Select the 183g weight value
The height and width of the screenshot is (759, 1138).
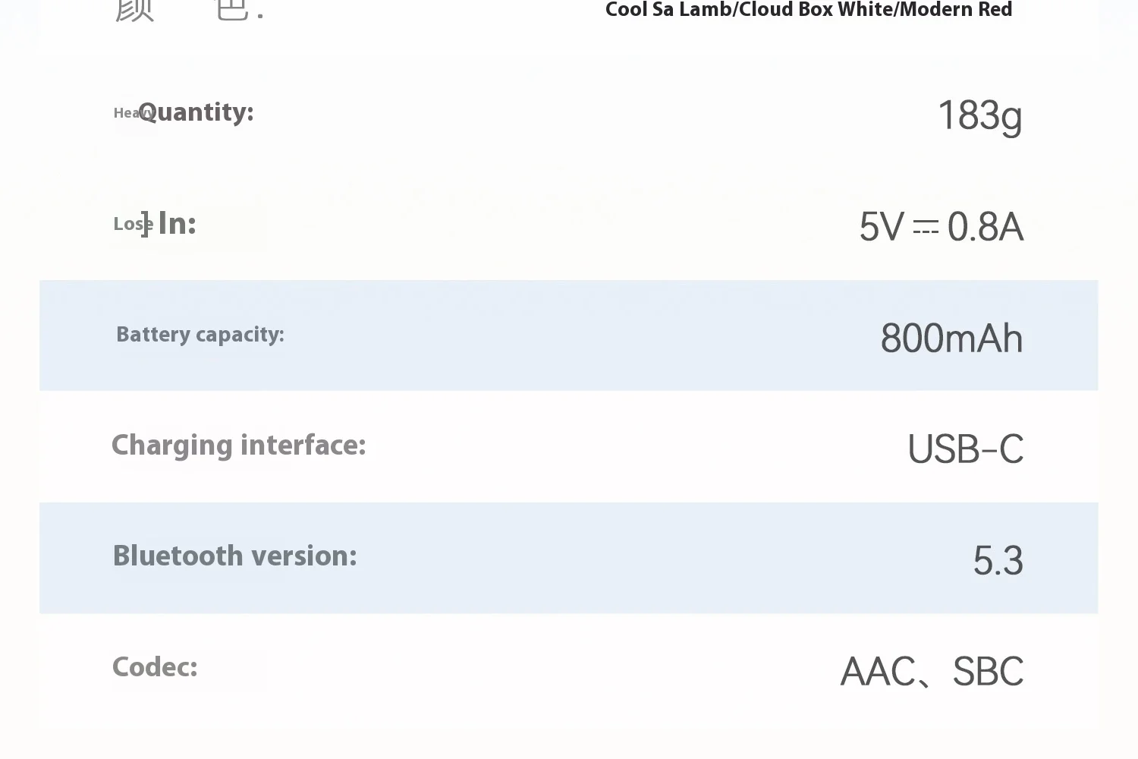click(979, 116)
